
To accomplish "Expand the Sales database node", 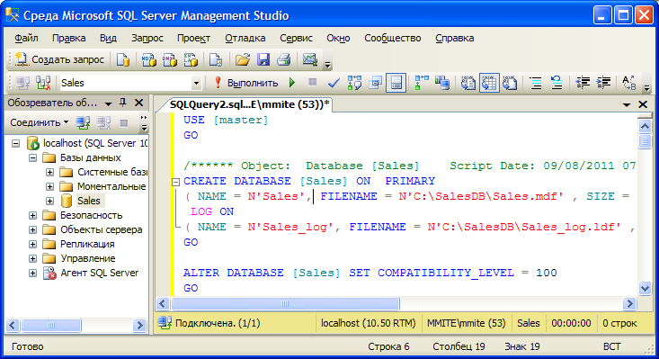I will coord(49,201).
